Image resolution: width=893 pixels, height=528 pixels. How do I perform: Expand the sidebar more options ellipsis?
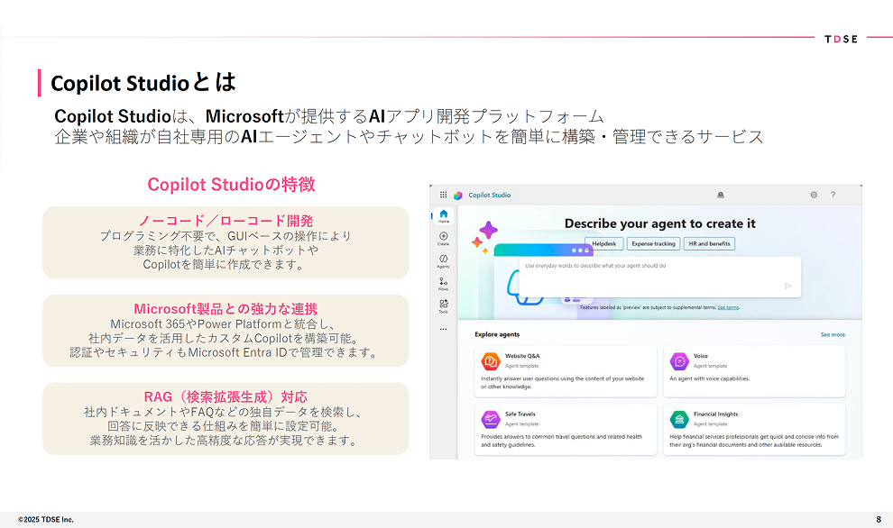tap(443, 329)
